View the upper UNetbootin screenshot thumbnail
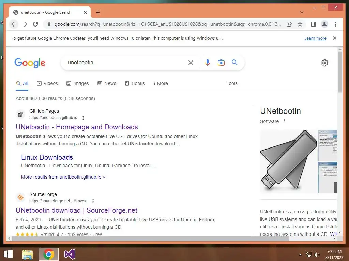 coord(327,145)
